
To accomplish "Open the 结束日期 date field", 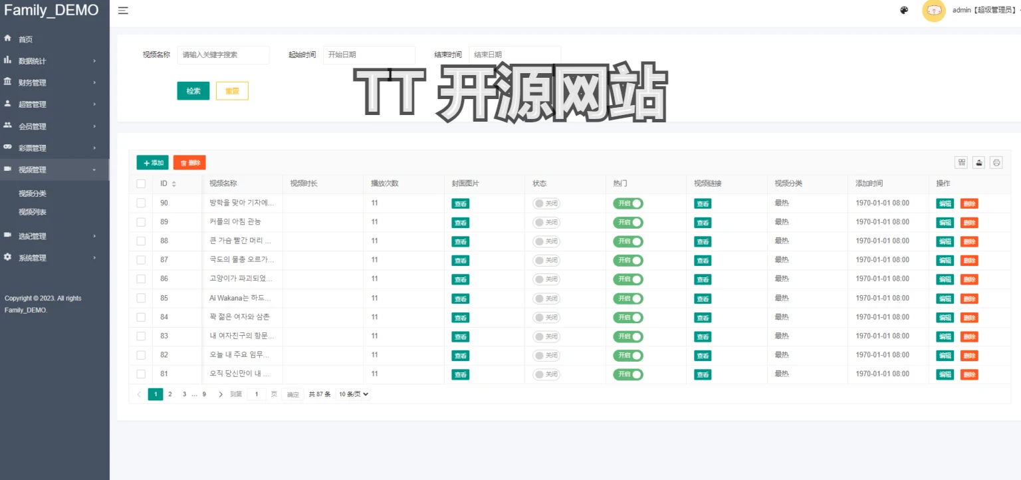I will pos(514,55).
